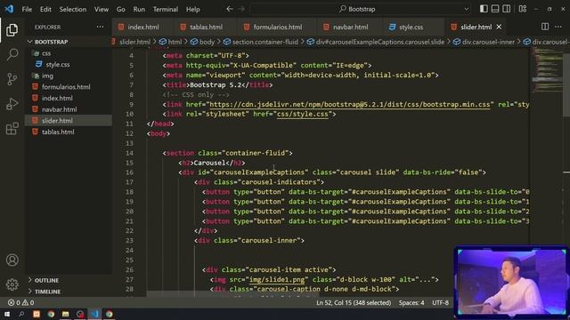Image resolution: width=570 pixels, height=320 pixels.
Task: Click the VS Code logo icon
Action: click(9, 9)
